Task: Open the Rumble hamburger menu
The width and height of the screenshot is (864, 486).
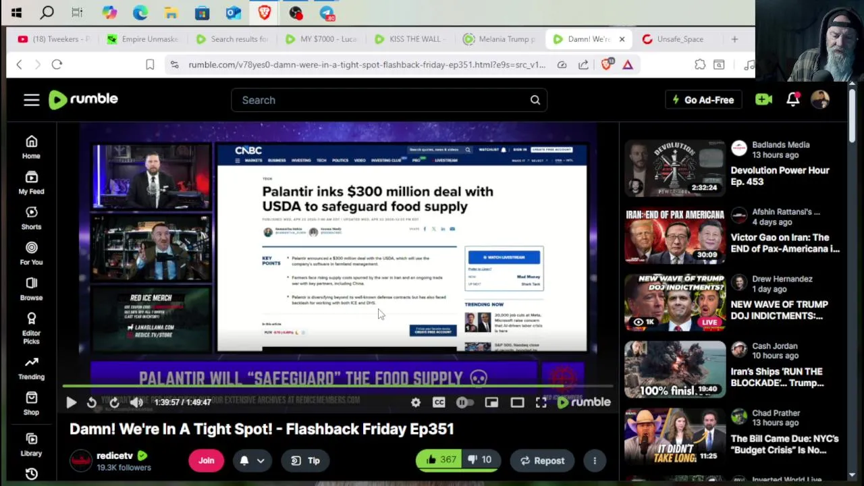Action: 32,100
